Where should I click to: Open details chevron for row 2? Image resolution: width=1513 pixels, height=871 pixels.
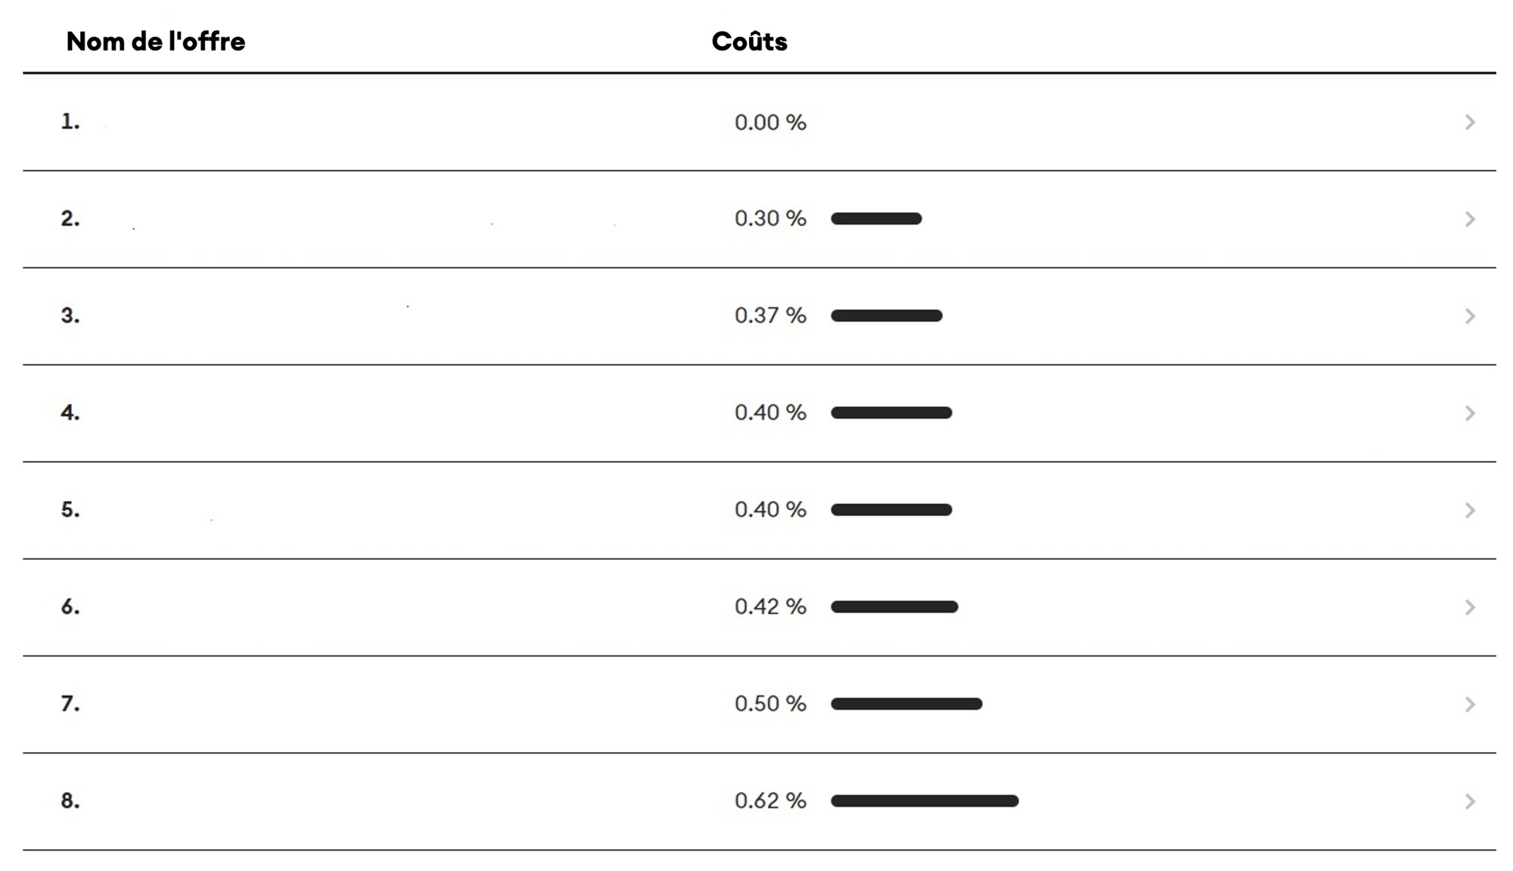coord(1469,219)
